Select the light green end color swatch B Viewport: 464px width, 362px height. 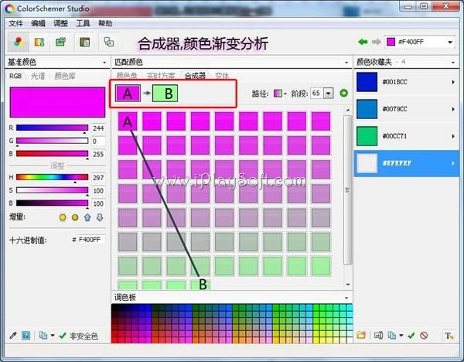pos(165,94)
